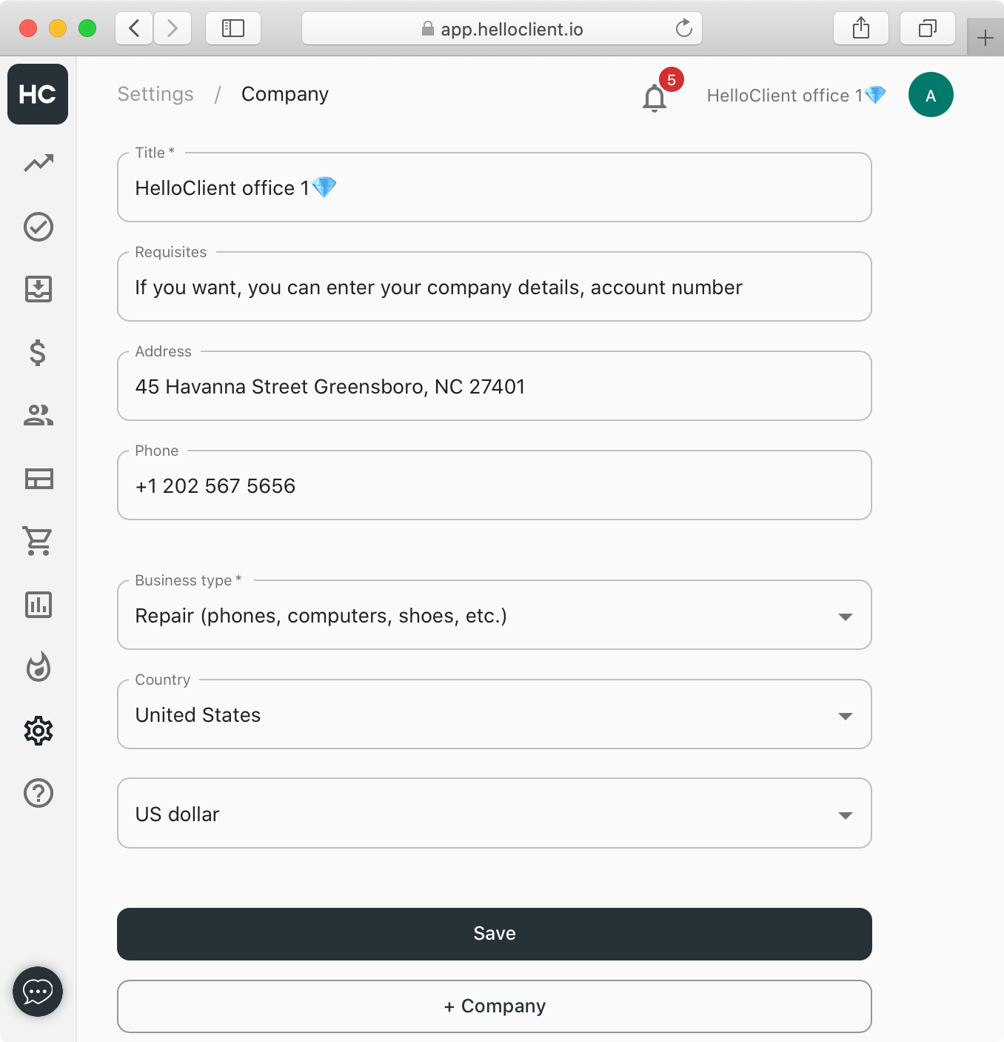Show all tabs overview button

click(928, 29)
